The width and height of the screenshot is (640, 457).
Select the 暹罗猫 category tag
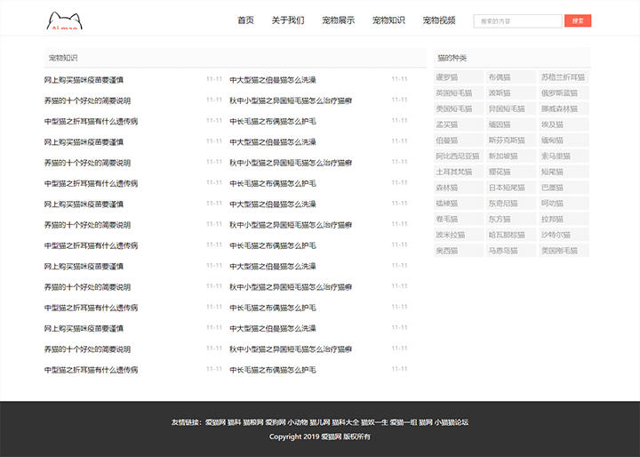pos(446,77)
